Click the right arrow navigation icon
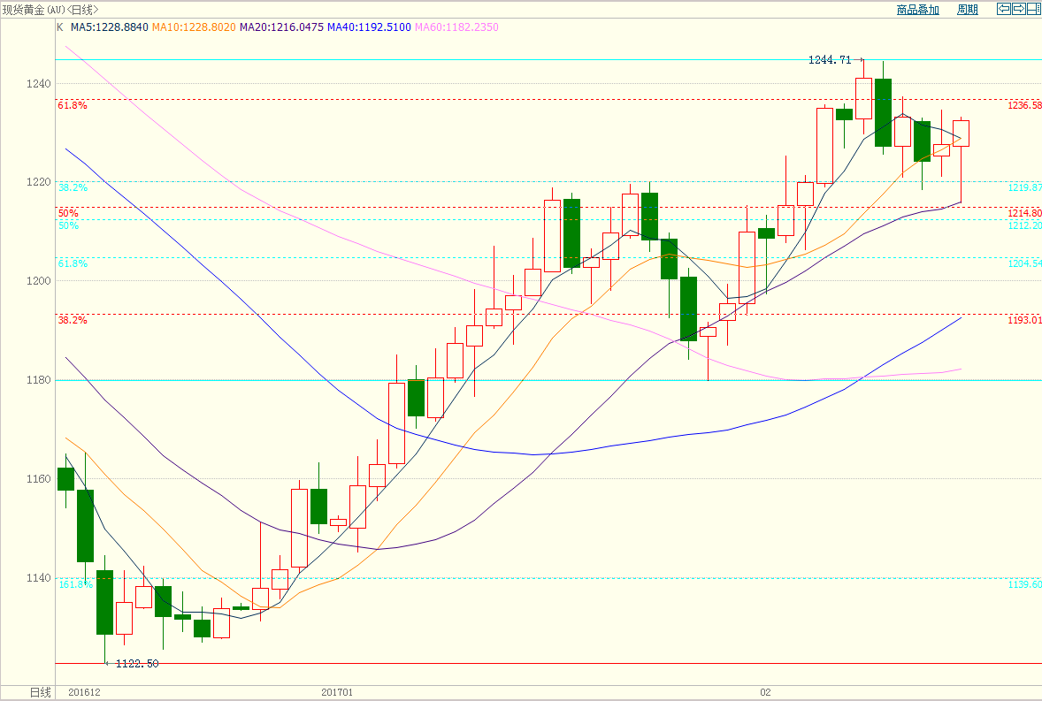The height and width of the screenshot is (701, 1042). tap(1018, 9)
